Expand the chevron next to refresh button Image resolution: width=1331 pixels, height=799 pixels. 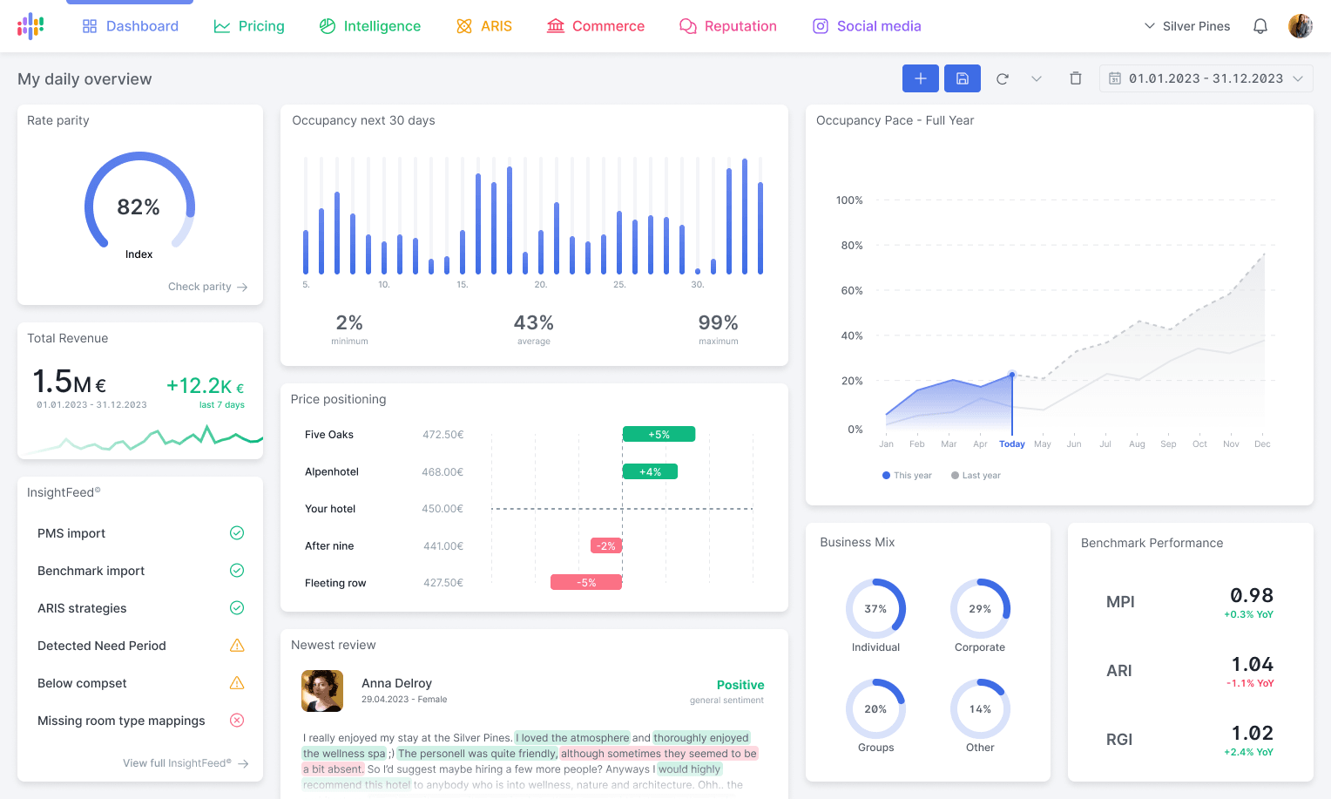[x=1037, y=78]
